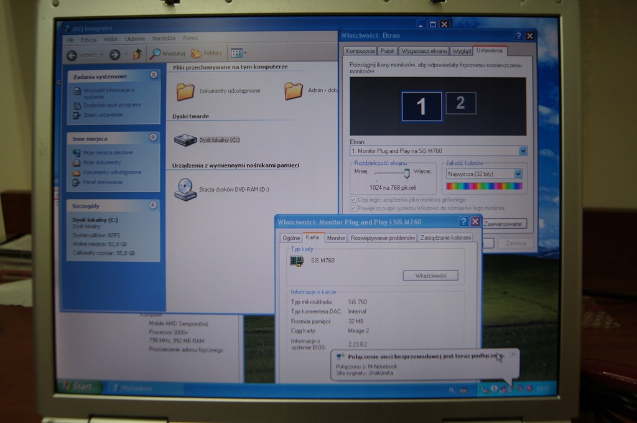Open Wyszukaj search in the toolbar
Viewport: 637px width, 423px height.
167,53
